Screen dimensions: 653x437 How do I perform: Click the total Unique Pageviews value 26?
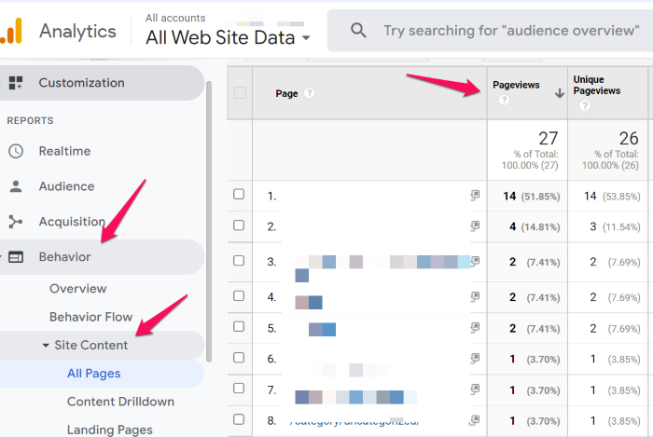click(x=629, y=138)
